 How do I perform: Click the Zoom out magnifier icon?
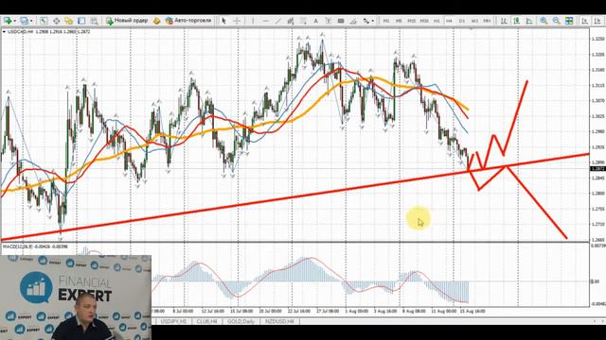[557, 21]
